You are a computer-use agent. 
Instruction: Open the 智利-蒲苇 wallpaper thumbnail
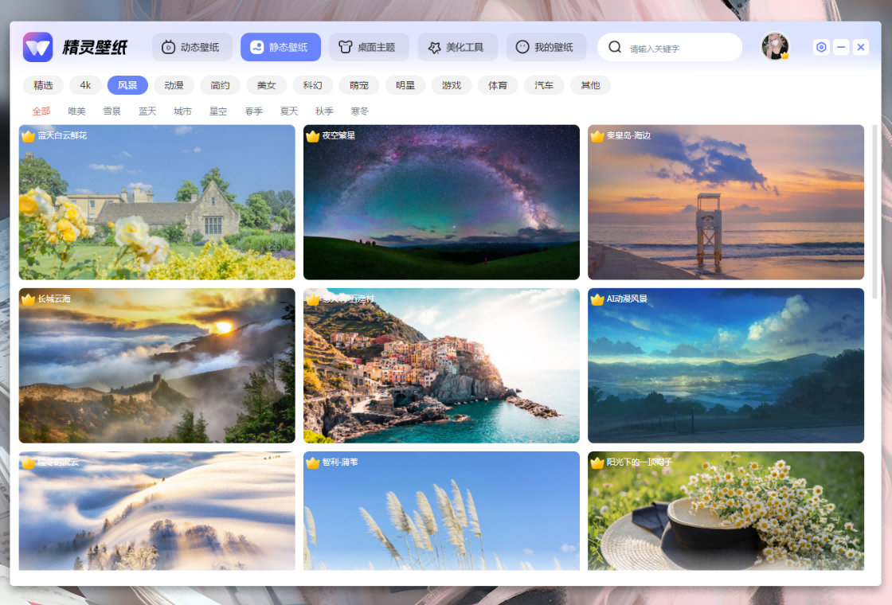tap(441, 510)
